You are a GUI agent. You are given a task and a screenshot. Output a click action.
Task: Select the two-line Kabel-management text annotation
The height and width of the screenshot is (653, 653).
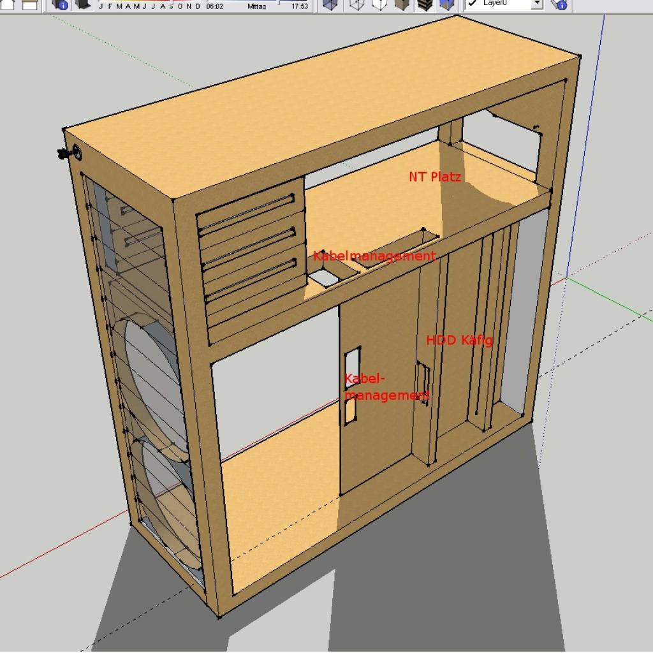[386, 387]
